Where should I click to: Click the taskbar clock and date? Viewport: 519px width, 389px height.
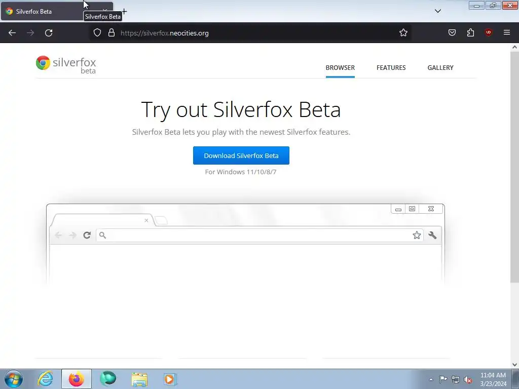493,379
